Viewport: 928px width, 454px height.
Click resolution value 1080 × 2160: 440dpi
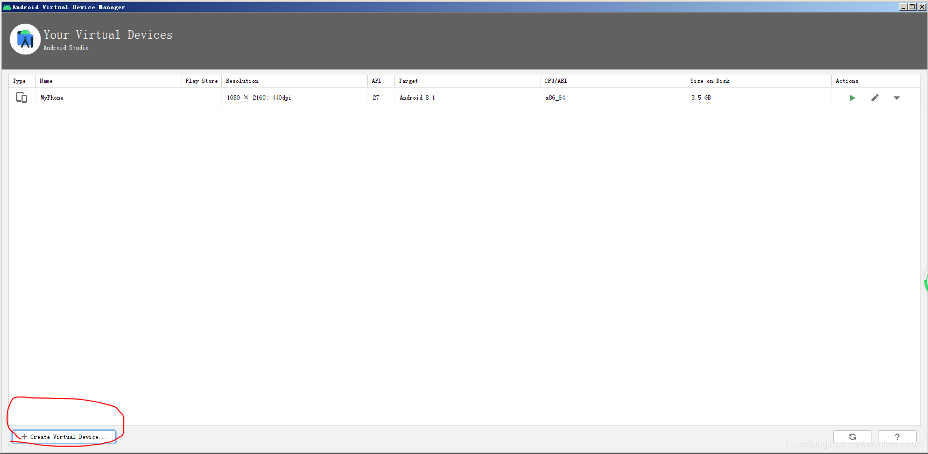(259, 97)
